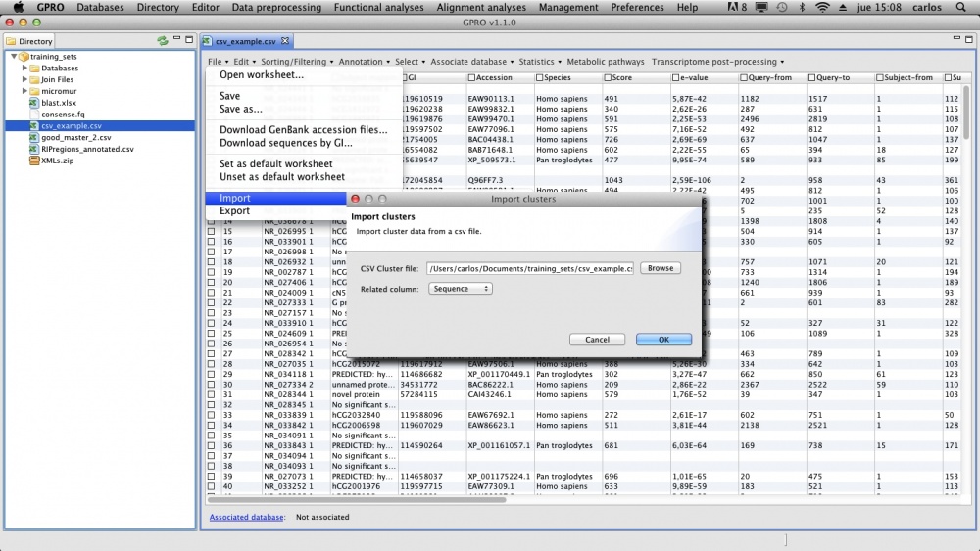Check the e-value column checkbox
This screenshot has width=980, height=551.
tap(676, 77)
